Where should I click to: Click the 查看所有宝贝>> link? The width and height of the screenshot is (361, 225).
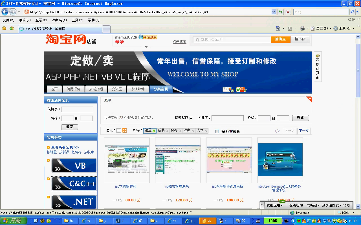click(65, 147)
